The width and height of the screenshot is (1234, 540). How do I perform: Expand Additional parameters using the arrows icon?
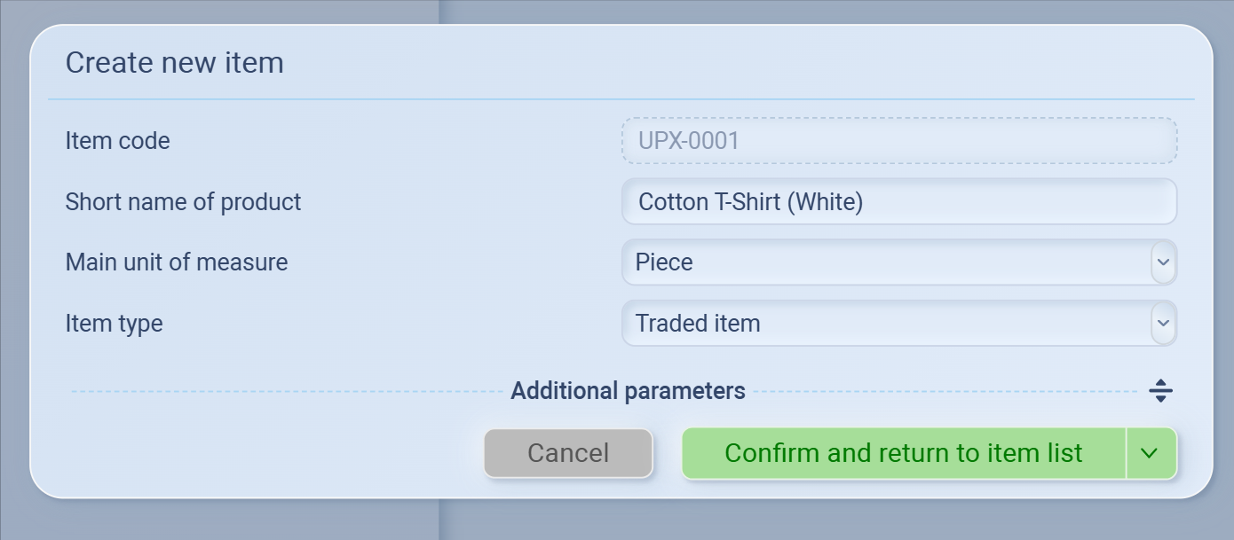tap(1160, 390)
